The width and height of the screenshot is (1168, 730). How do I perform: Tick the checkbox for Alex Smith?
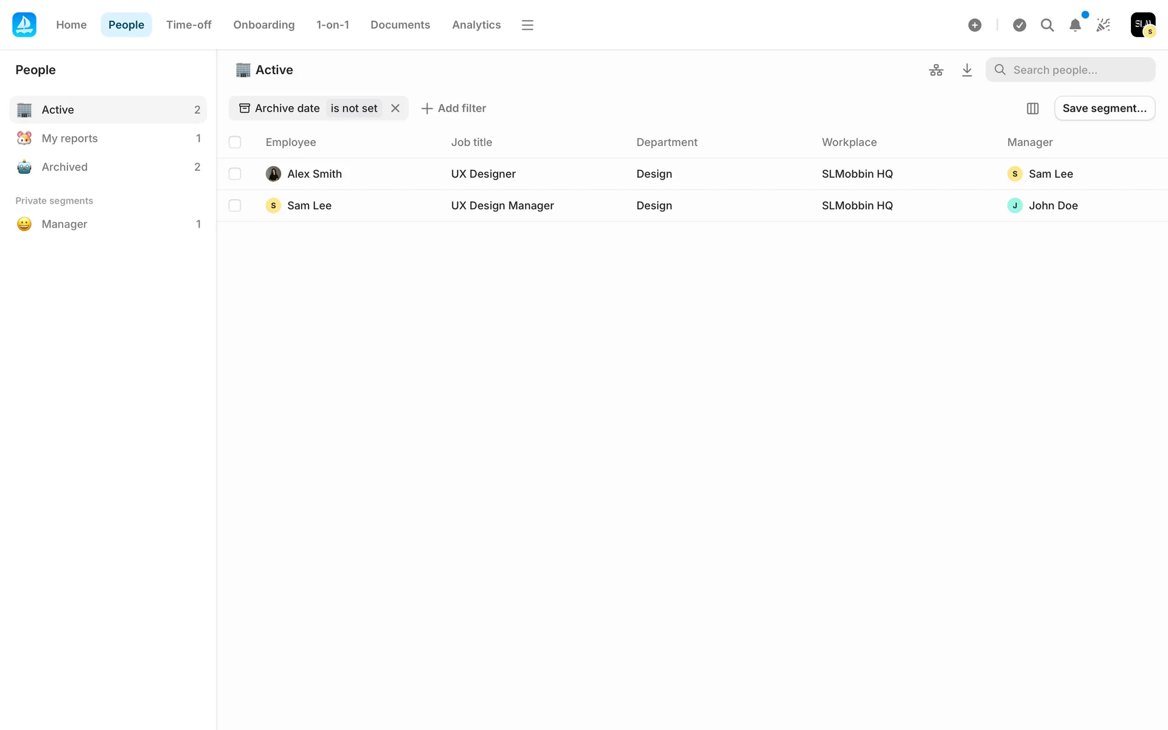click(x=235, y=174)
